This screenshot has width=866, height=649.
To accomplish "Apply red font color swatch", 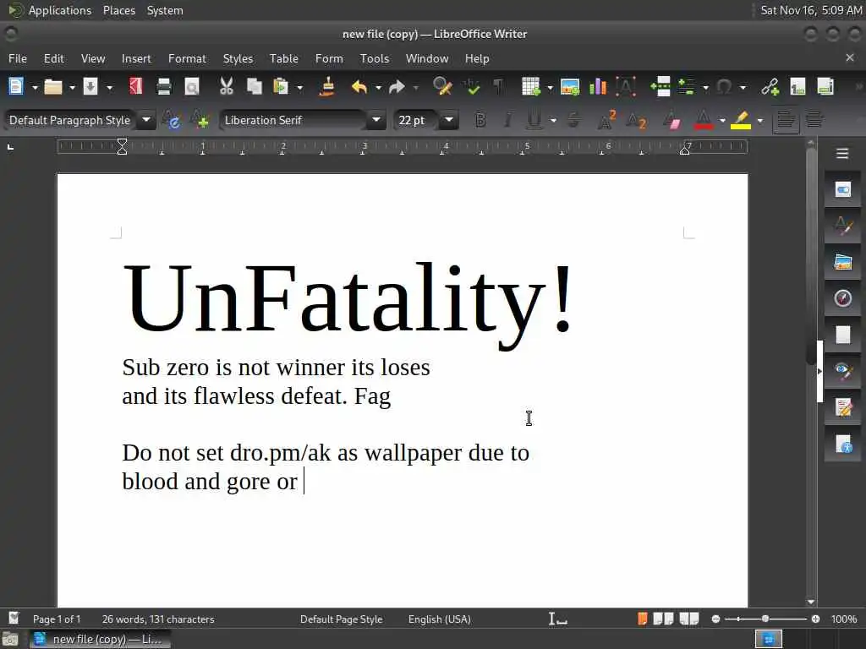I will [703, 120].
